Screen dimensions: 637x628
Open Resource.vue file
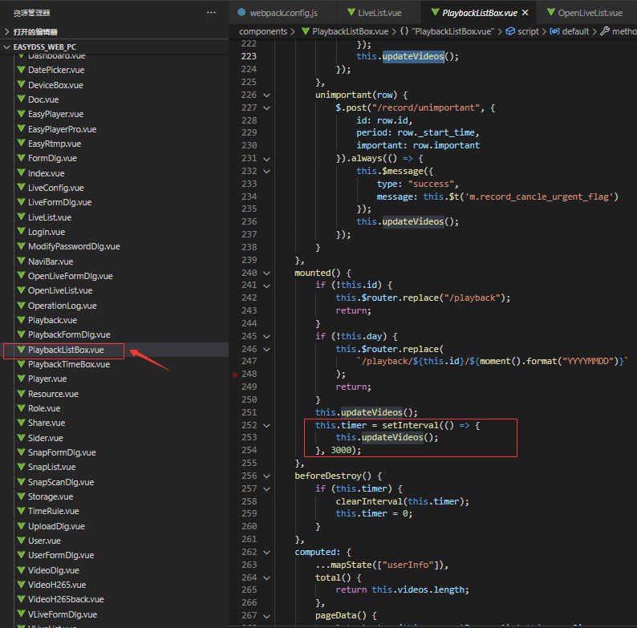(53, 394)
